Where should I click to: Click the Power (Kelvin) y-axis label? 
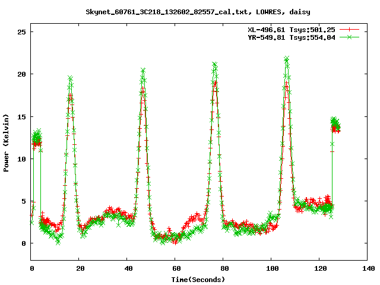coord(6,143)
